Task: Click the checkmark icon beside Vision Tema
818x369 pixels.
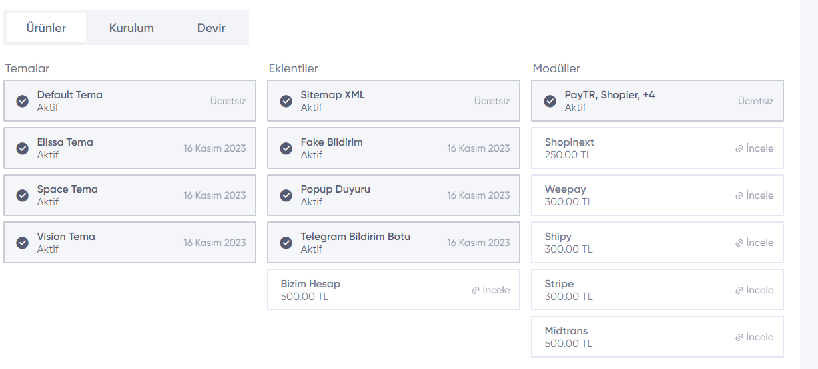Action: coord(23,243)
